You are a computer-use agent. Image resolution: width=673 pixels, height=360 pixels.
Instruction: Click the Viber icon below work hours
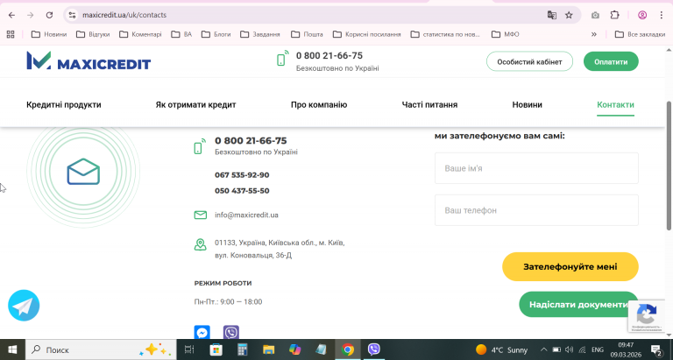pyautogui.click(x=231, y=332)
